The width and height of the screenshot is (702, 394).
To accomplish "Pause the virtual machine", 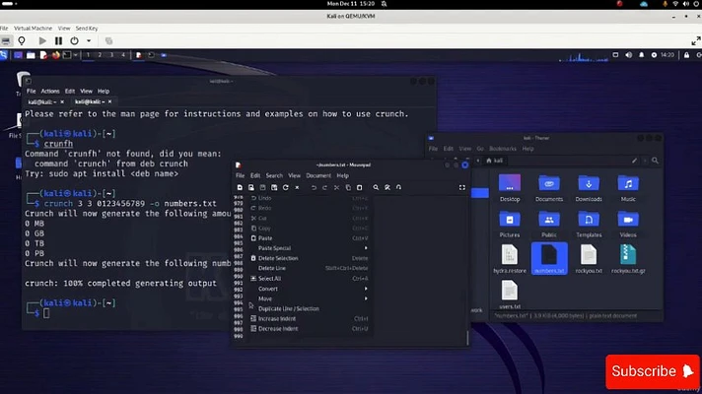I will (x=58, y=40).
